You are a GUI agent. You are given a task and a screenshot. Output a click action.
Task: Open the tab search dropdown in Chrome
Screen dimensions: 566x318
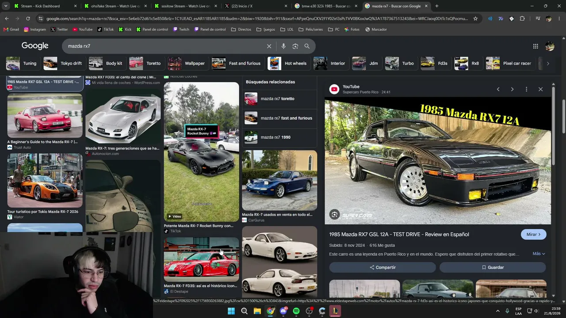click(x=6, y=6)
